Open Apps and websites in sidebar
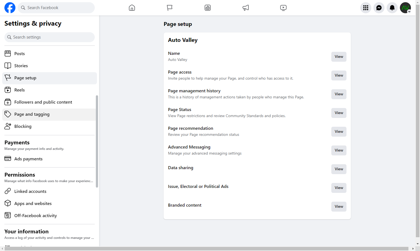Image resolution: width=420 pixels, height=251 pixels. 50,203
